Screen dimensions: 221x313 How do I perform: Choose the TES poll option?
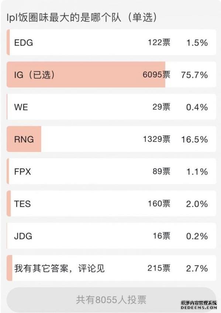pyautogui.click(x=111, y=203)
